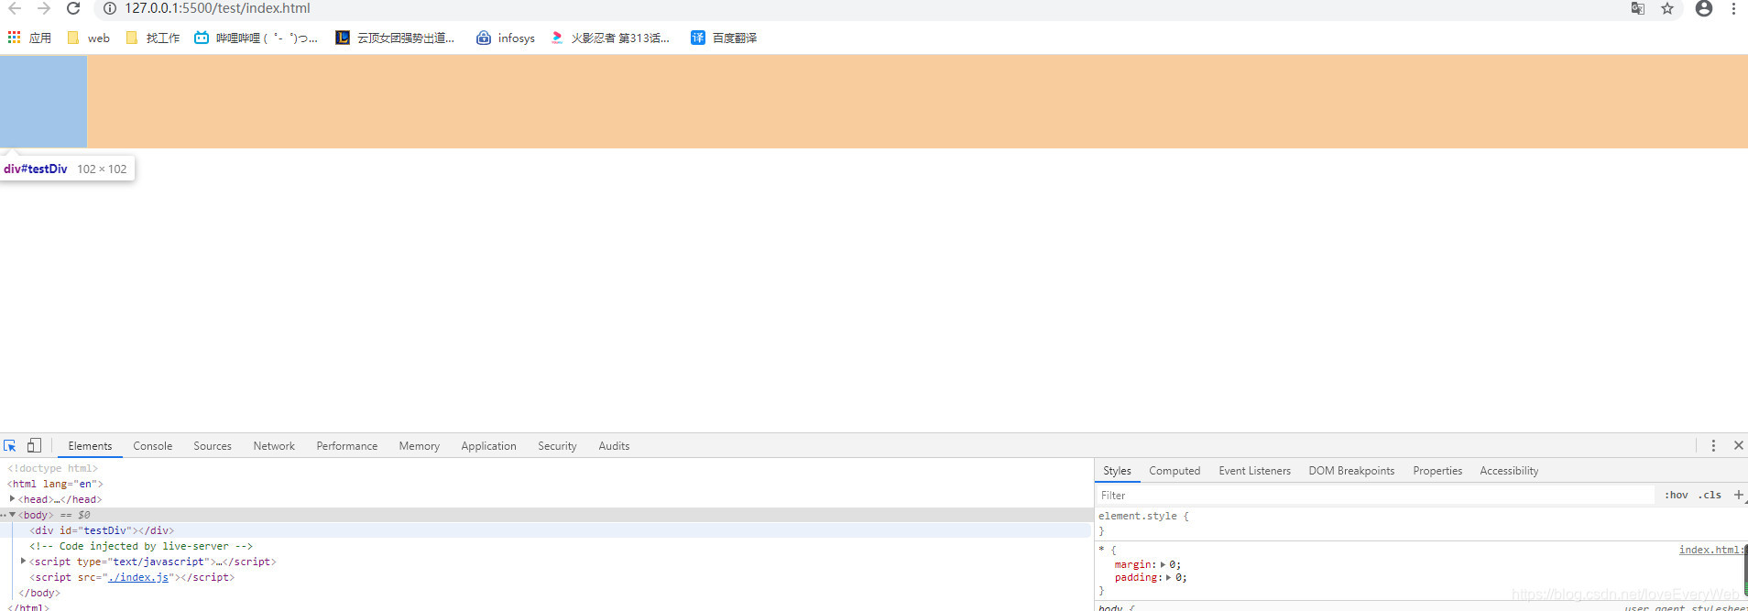Select the live-server comment row
Image resolution: width=1748 pixels, height=611 pixels.
546,546
